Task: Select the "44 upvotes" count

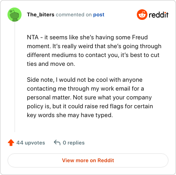Action: 31,143
